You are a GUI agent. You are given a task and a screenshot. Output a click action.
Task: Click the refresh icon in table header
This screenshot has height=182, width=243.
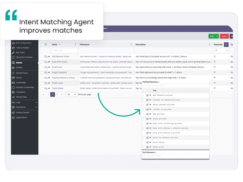(x=46, y=45)
